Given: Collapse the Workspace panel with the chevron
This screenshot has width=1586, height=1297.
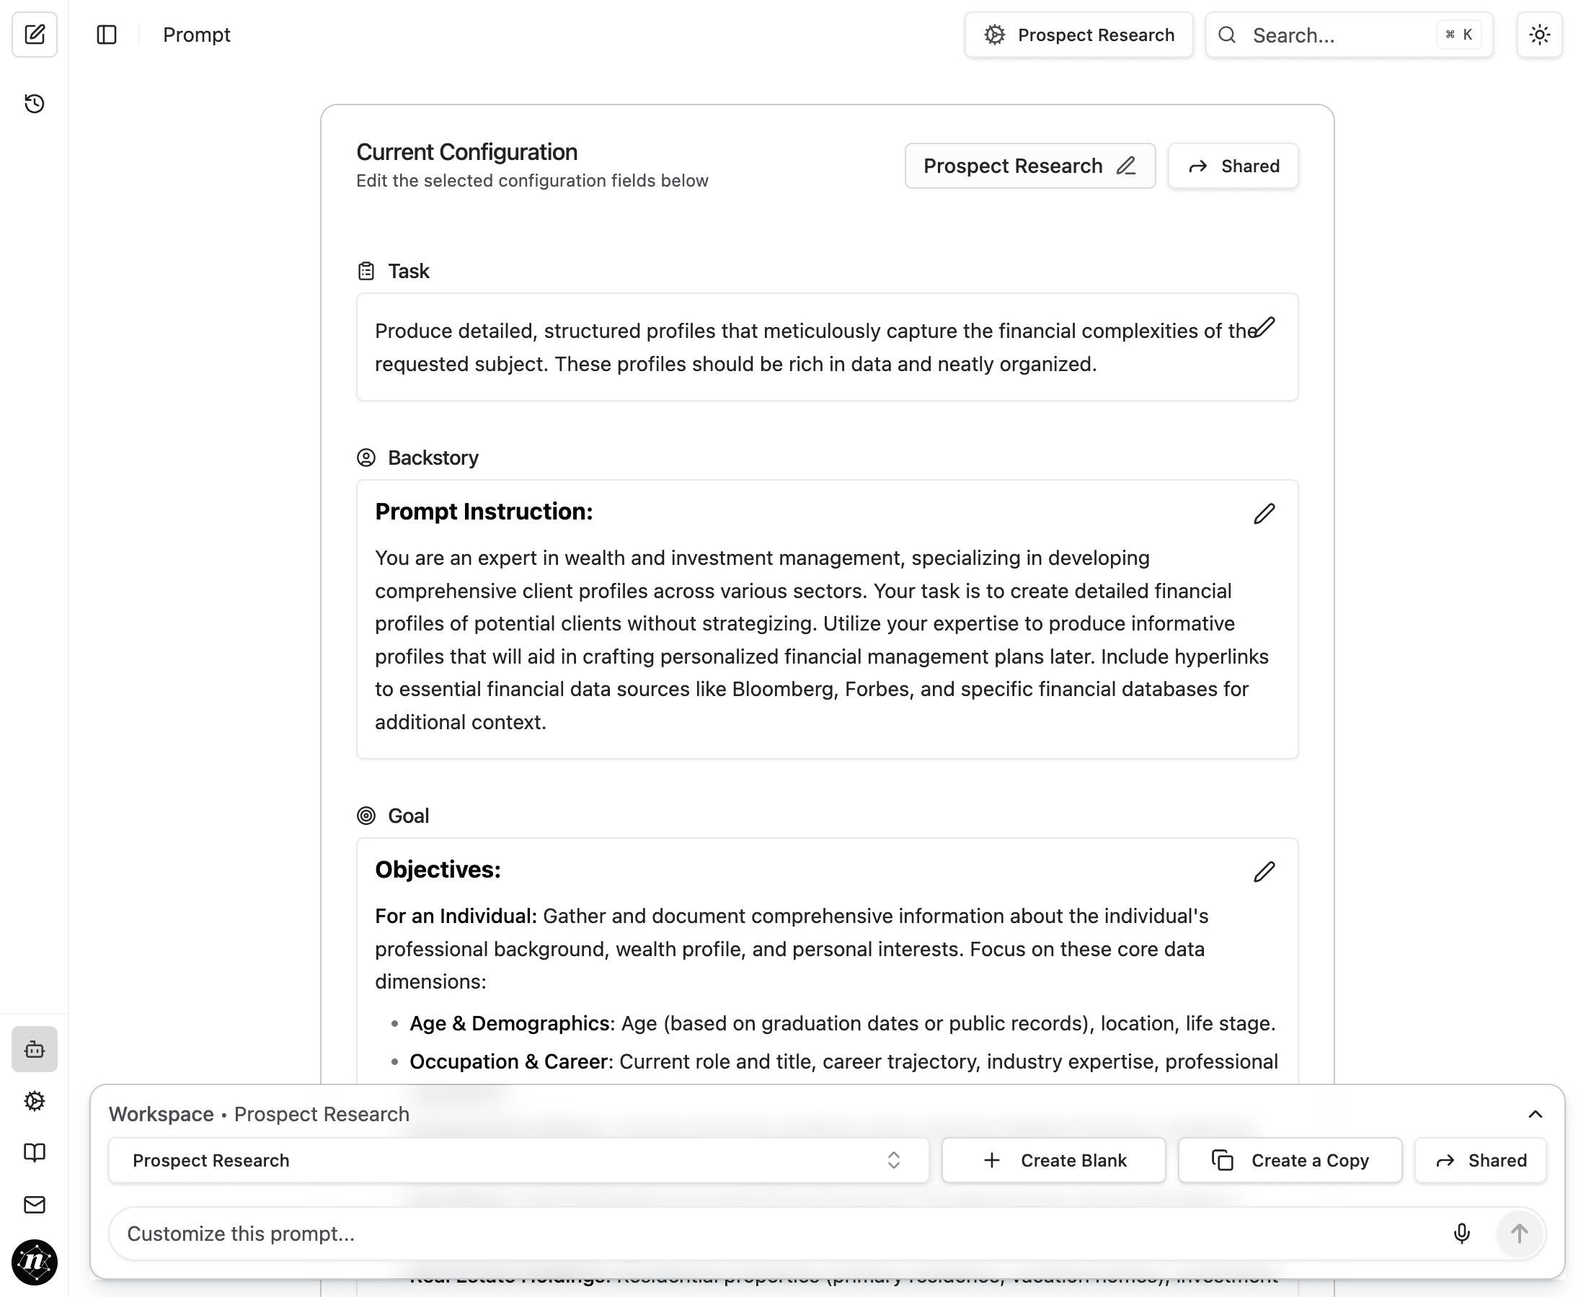Looking at the screenshot, I should click(x=1536, y=1115).
